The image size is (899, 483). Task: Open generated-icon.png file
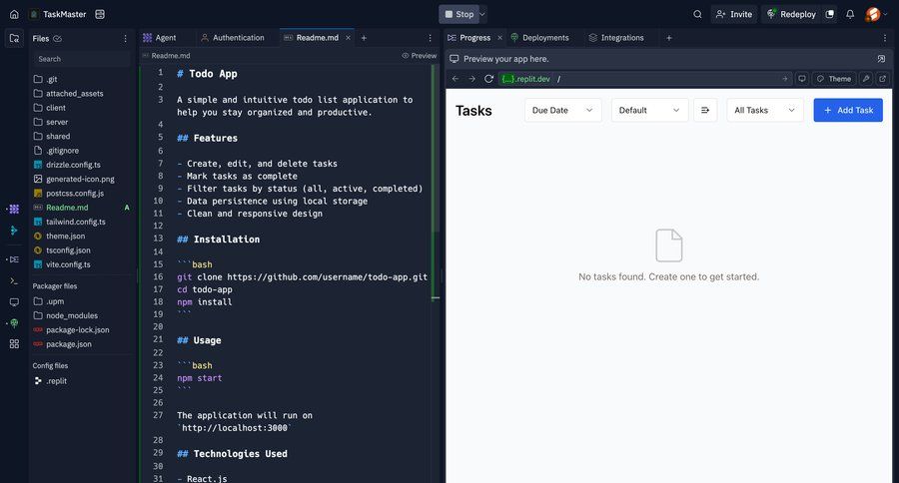pyautogui.click(x=80, y=179)
